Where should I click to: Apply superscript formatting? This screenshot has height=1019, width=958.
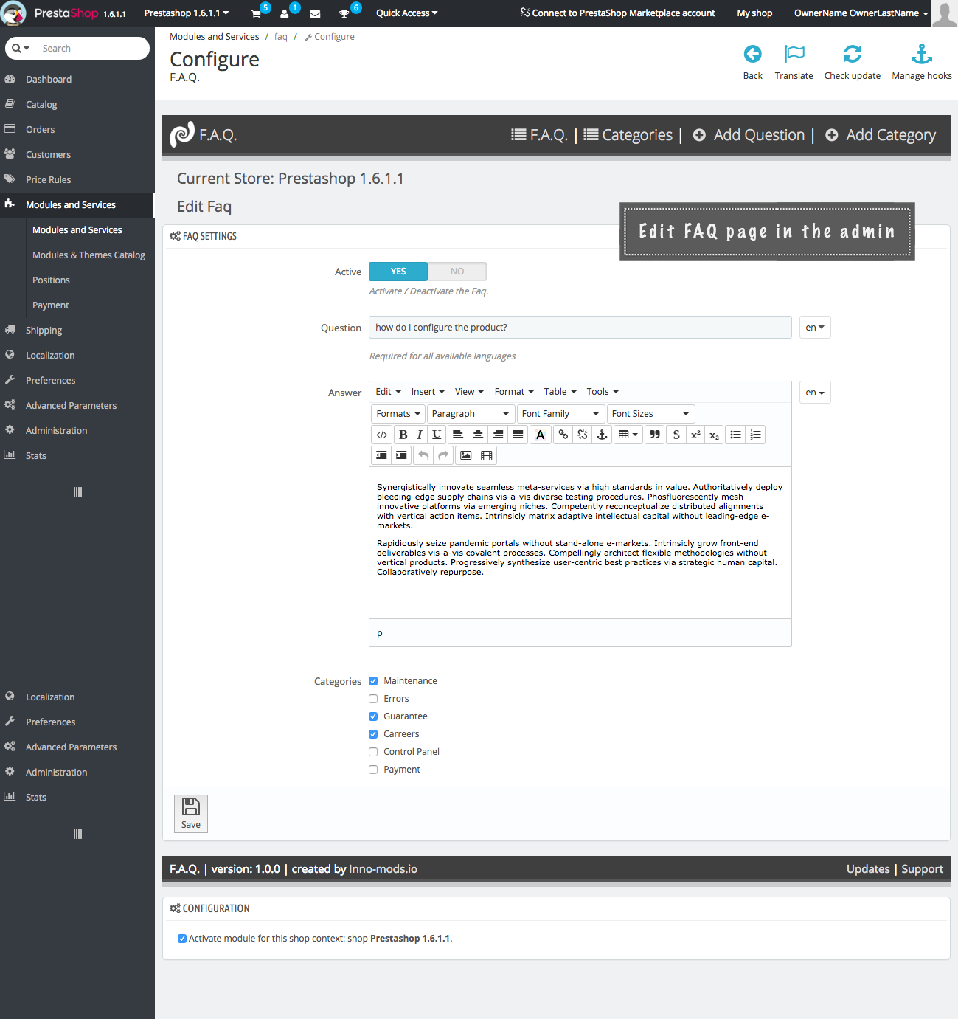pos(695,435)
